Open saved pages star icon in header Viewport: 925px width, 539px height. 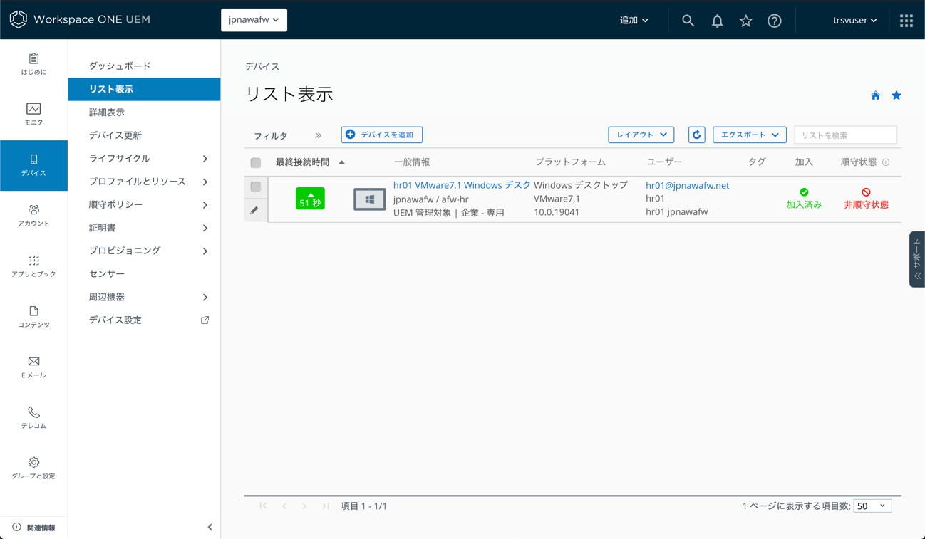tap(745, 21)
